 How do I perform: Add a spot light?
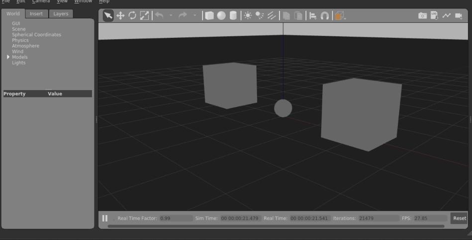coord(260,15)
